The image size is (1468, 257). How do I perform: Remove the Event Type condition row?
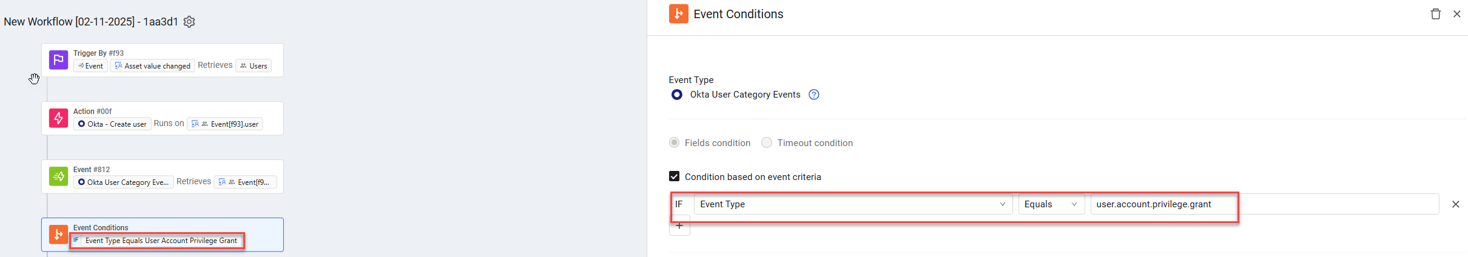(1455, 204)
